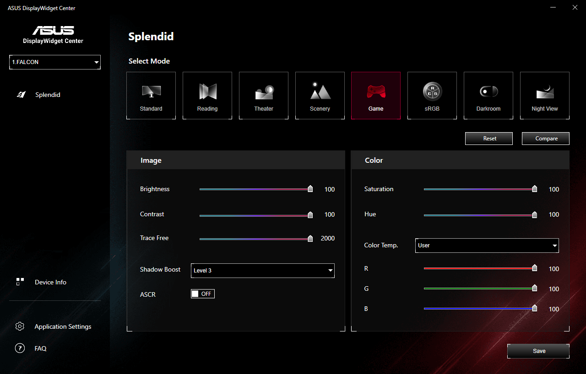Click the Game mode gamepad icon
The height and width of the screenshot is (374, 586).
[x=376, y=95]
